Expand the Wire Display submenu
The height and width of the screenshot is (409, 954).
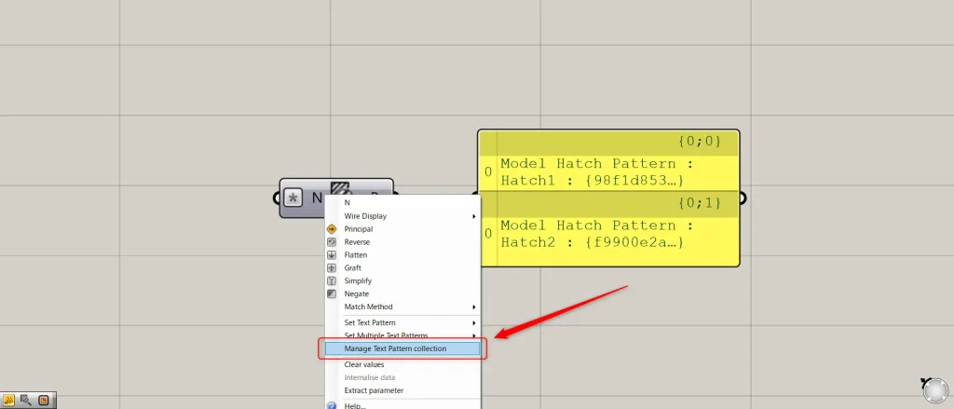tap(402, 216)
